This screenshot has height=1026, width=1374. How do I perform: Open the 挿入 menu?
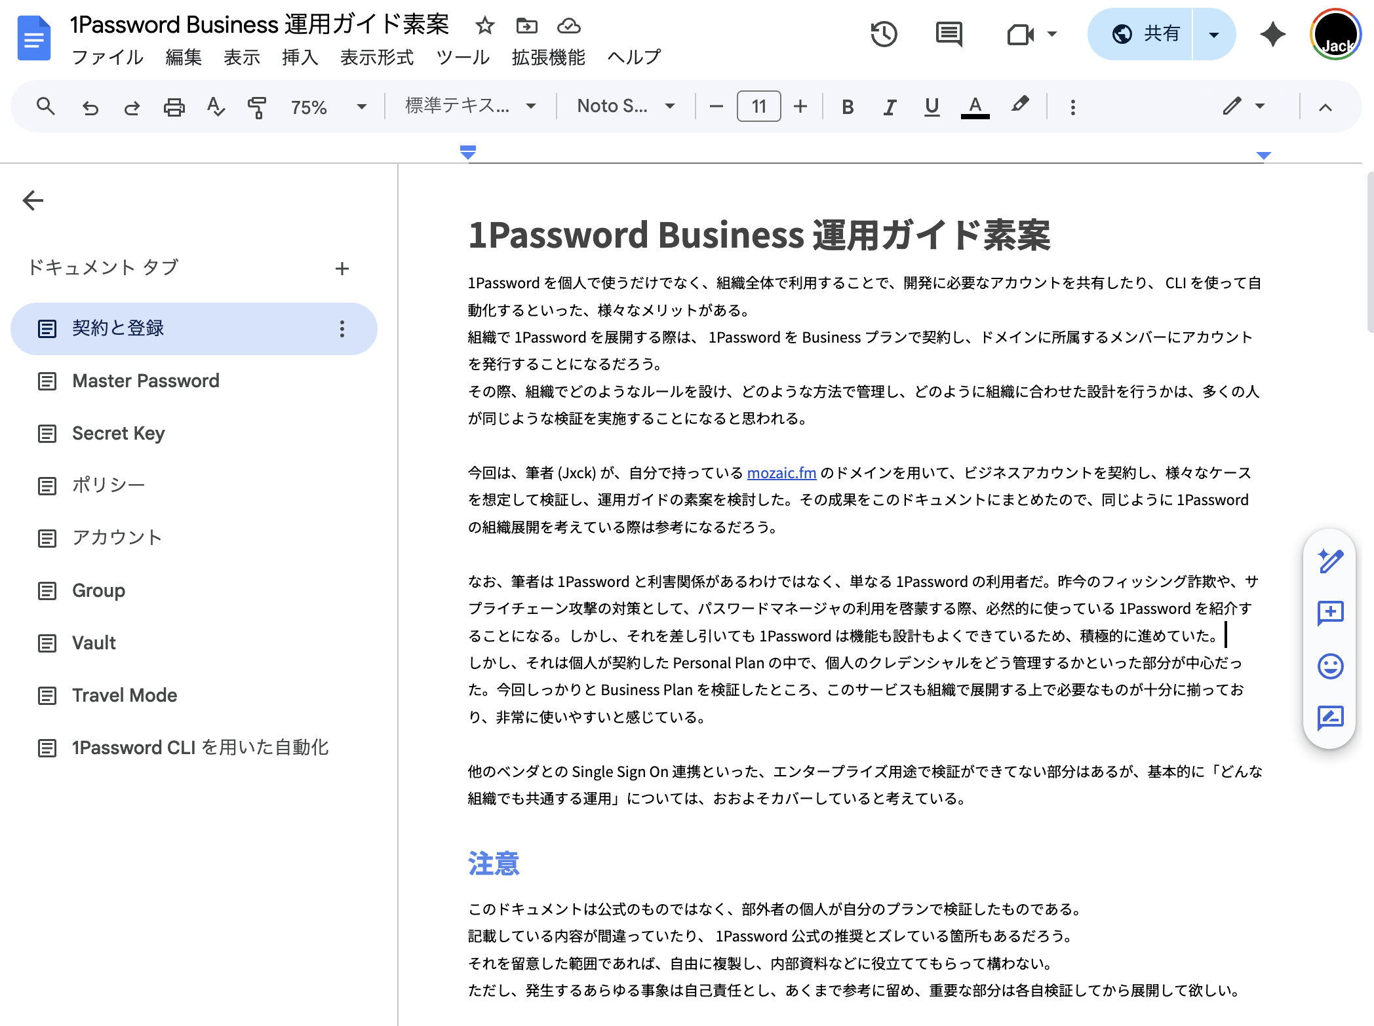[x=300, y=58]
